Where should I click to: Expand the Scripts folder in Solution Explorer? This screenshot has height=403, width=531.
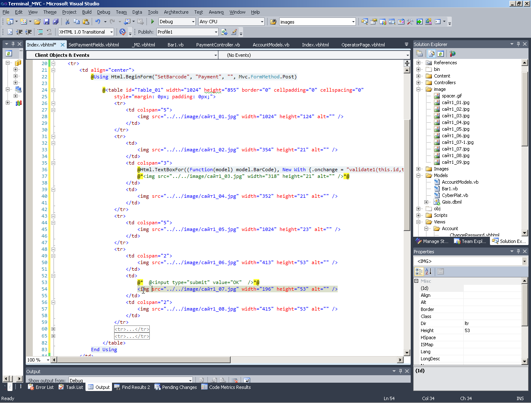coord(419,215)
